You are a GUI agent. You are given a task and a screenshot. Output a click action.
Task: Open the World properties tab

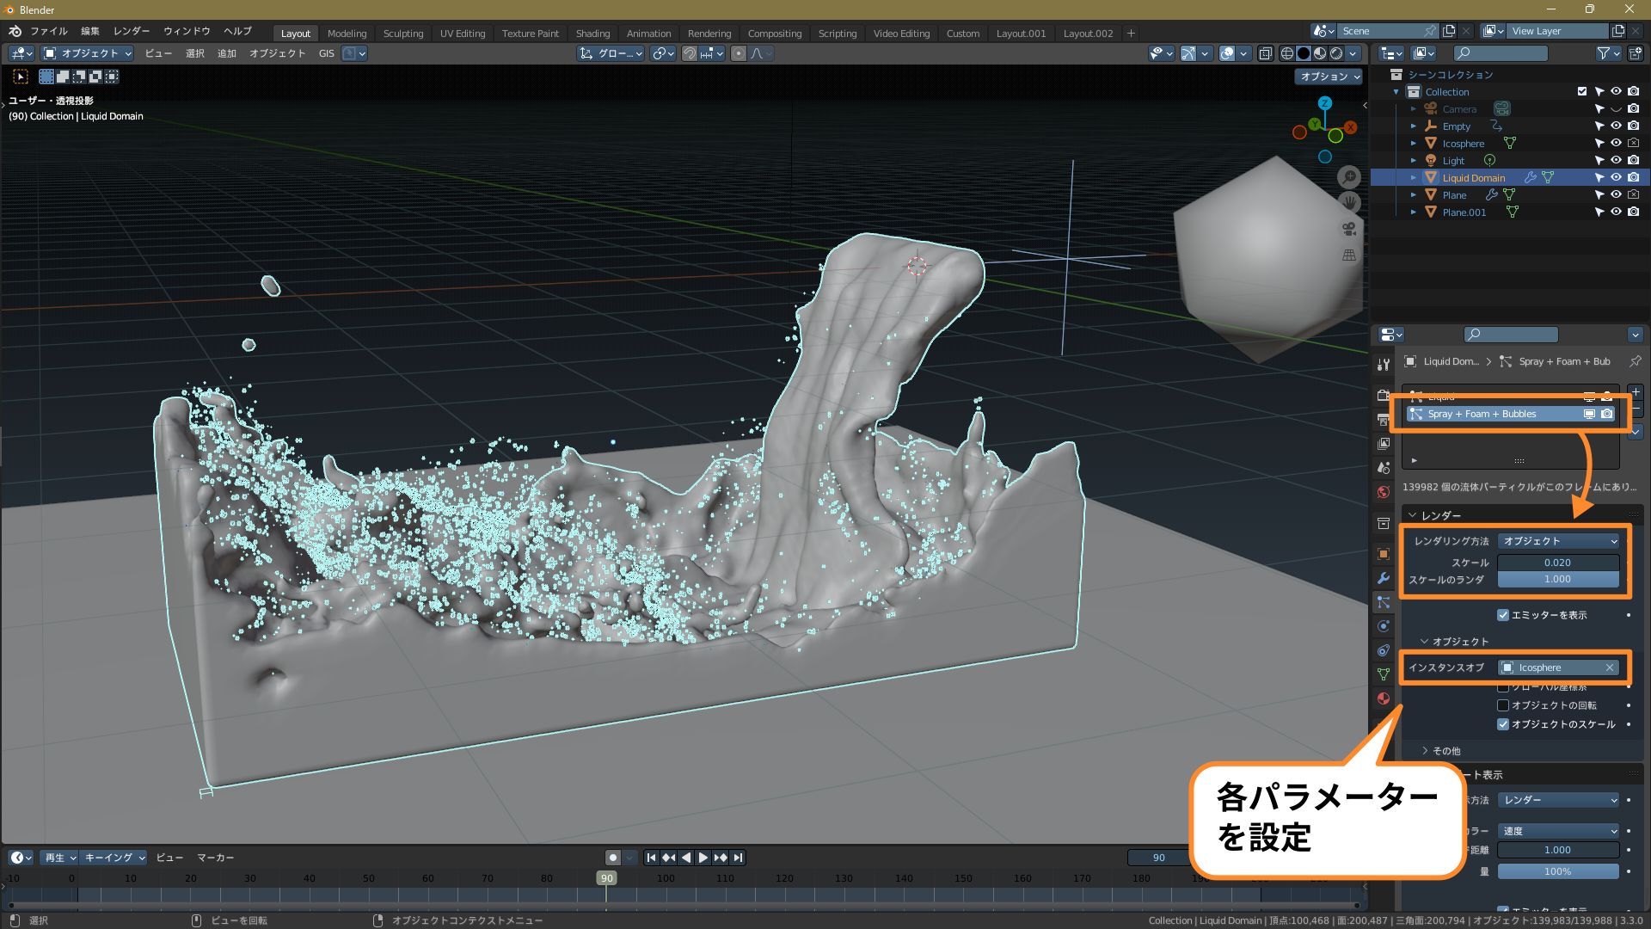tap(1383, 492)
